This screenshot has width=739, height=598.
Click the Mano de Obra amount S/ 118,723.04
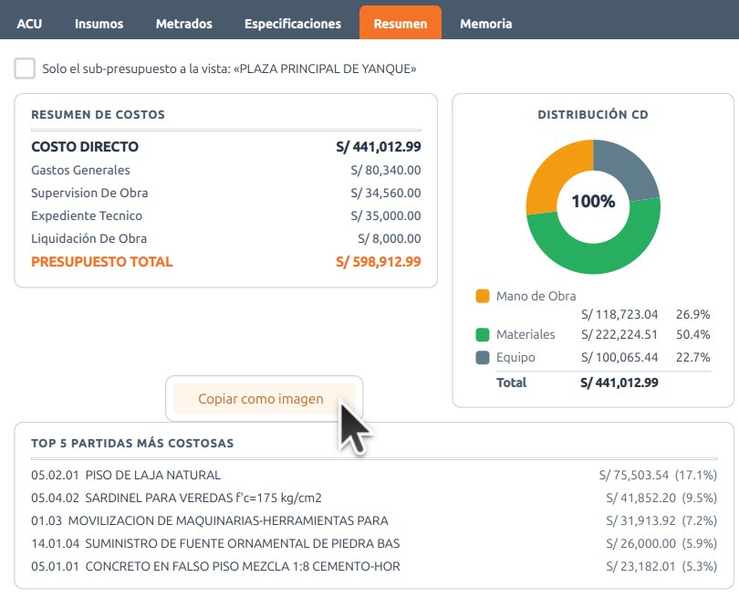pos(619,315)
